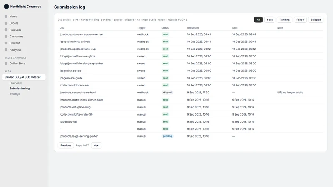Click the Next page button
This screenshot has width=333, height=187.
coord(96,145)
